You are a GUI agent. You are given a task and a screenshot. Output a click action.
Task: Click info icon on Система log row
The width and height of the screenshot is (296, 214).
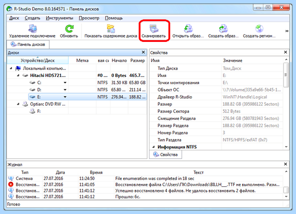click(11, 178)
